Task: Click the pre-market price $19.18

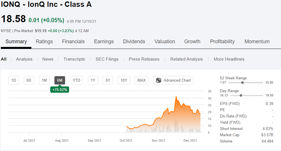Action: coord(41,31)
